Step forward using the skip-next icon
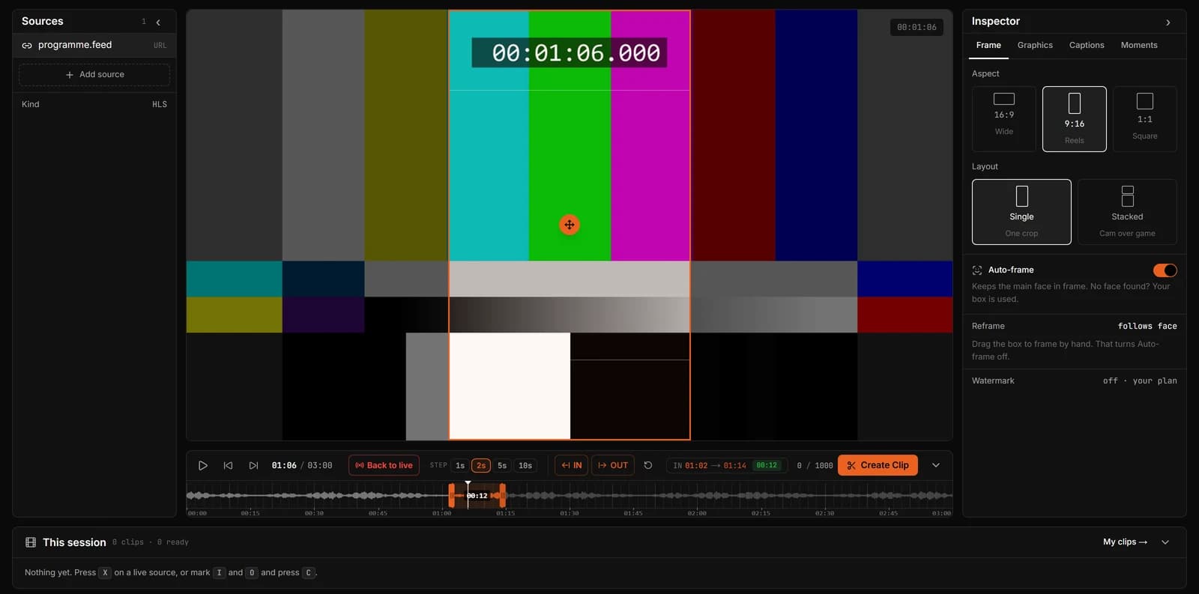1199x594 pixels. coord(253,465)
